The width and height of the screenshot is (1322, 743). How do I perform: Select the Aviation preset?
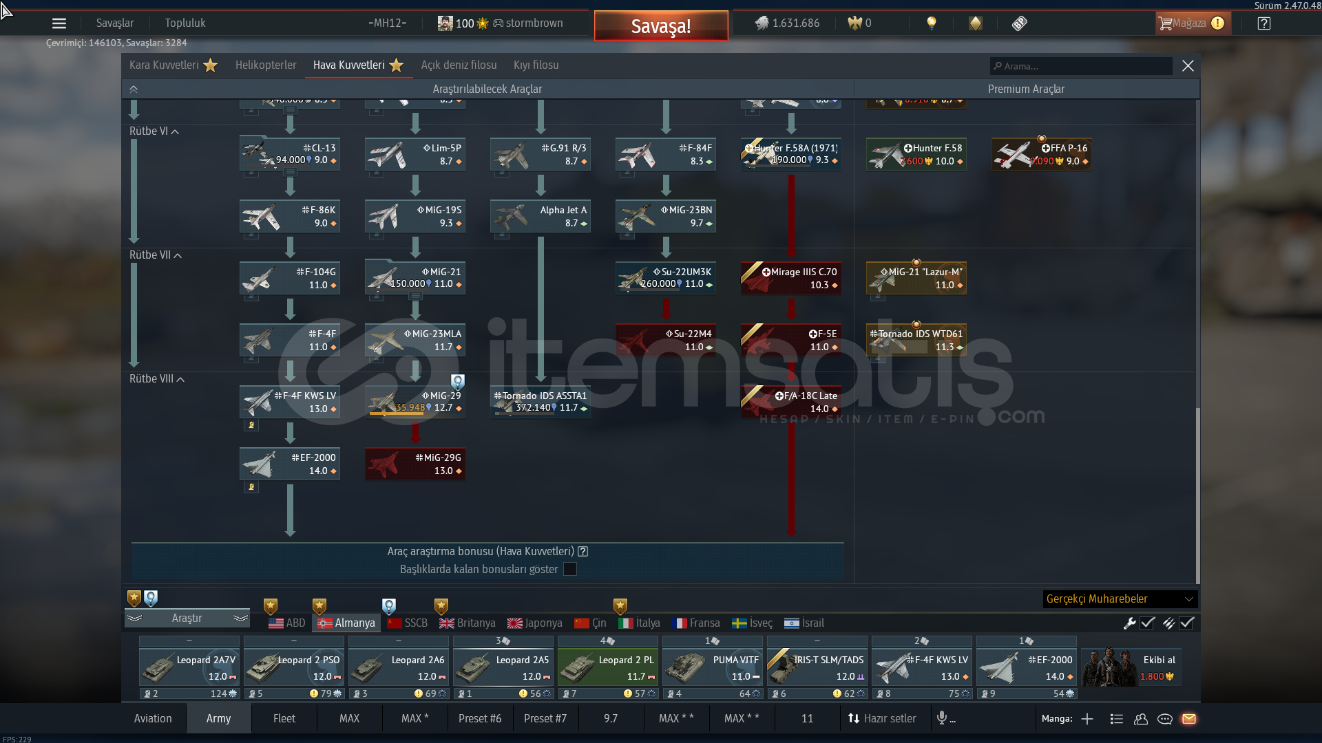(153, 719)
